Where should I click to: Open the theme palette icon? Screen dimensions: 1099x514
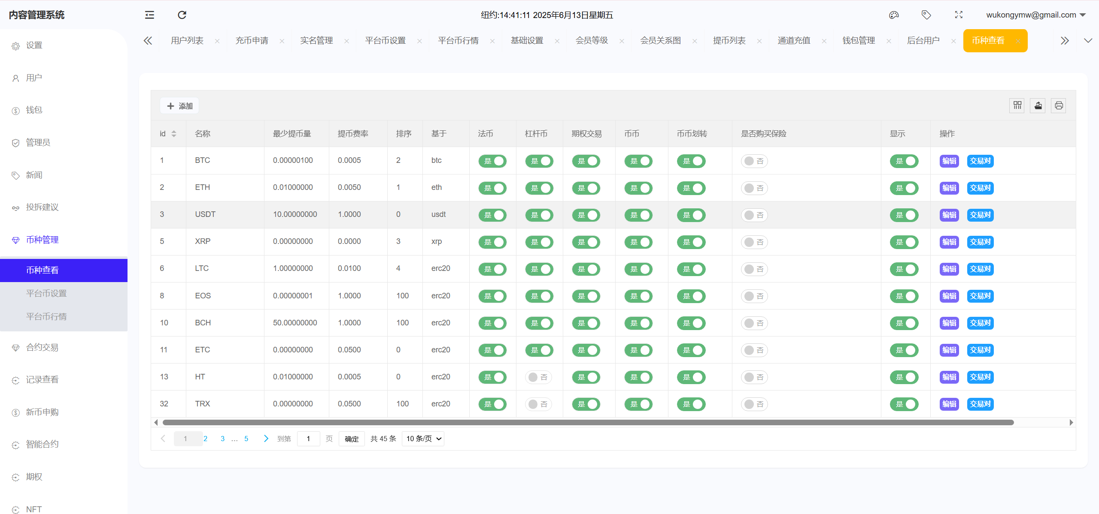[x=894, y=15]
